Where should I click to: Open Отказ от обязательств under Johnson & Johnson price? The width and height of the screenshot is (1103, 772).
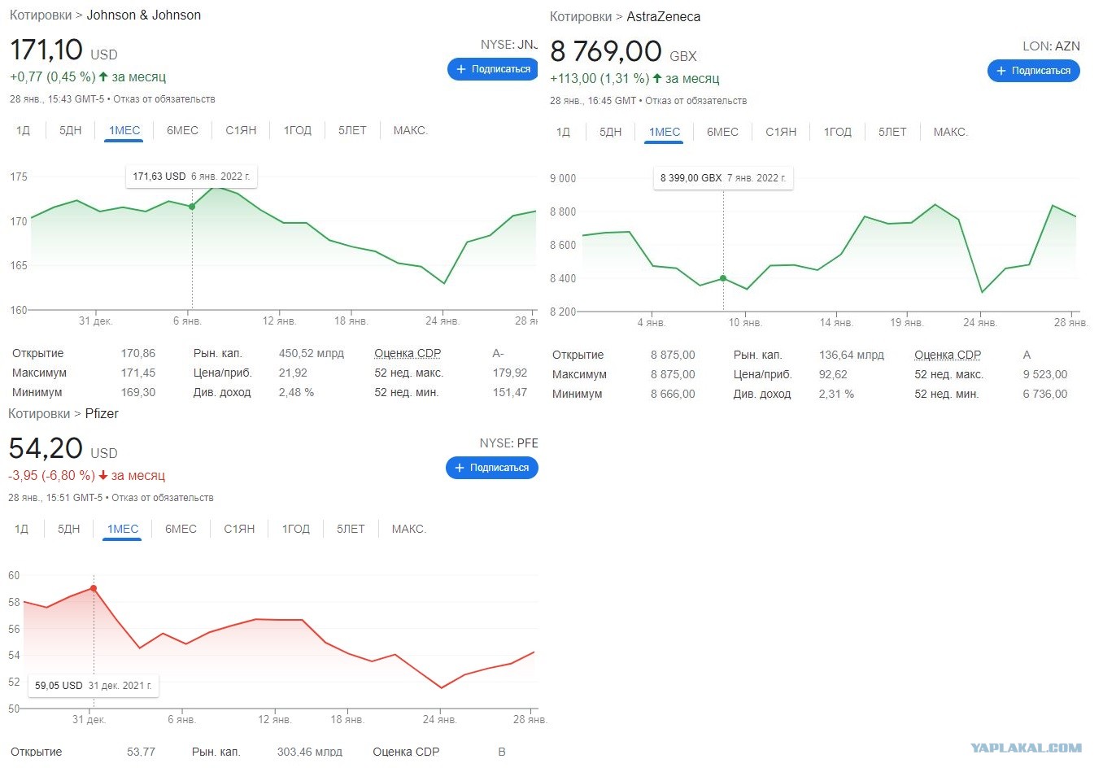point(164,99)
